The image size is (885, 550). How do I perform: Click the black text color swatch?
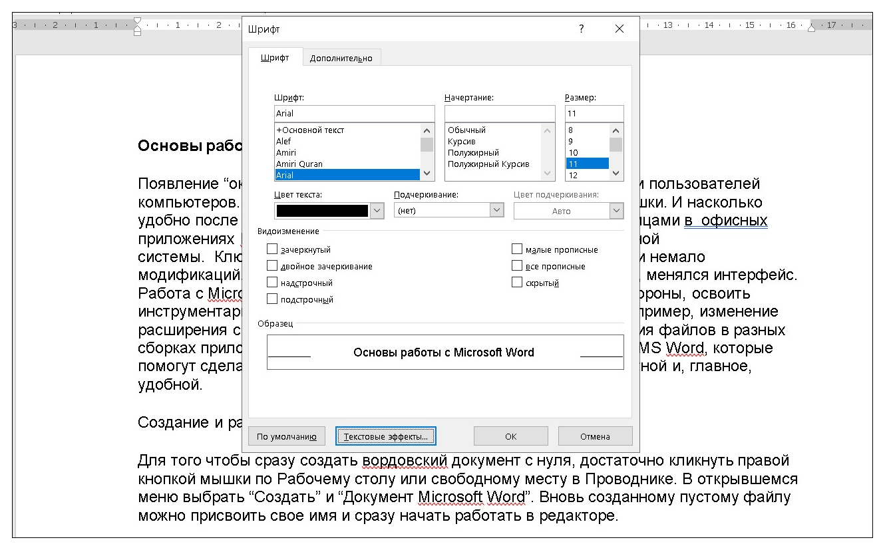pos(322,211)
